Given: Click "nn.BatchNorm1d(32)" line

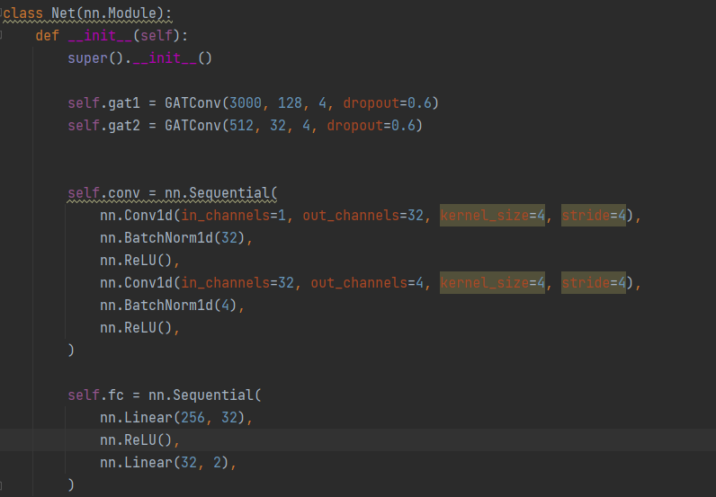Looking at the screenshot, I should (x=173, y=238).
